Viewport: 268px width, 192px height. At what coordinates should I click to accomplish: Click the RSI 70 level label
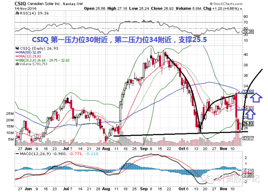[246, 22]
